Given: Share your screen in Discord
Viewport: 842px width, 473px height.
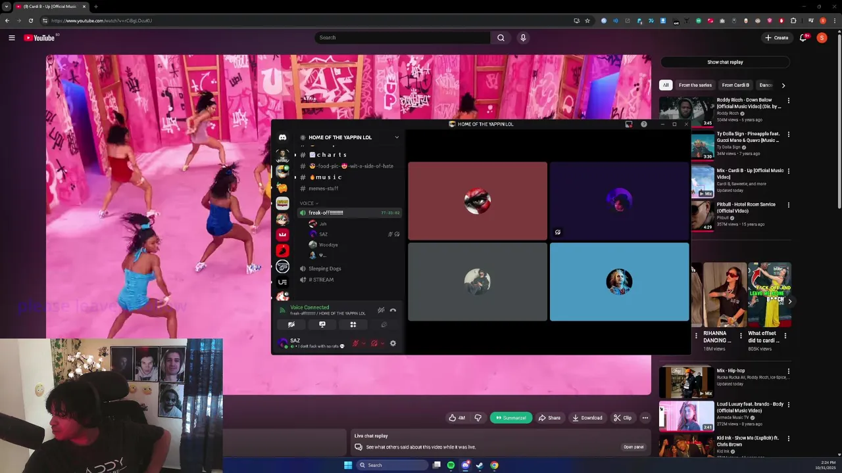Looking at the screenshot, I should pyautogui.click(x=322, y=325).
